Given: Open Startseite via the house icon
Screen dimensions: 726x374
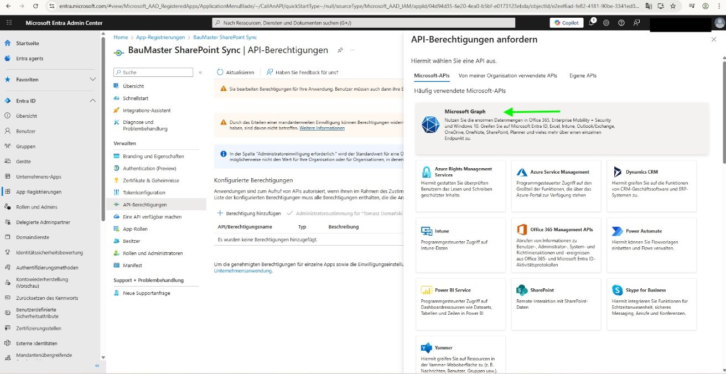Looking at the screenshot, I should (x=7, y=42).
